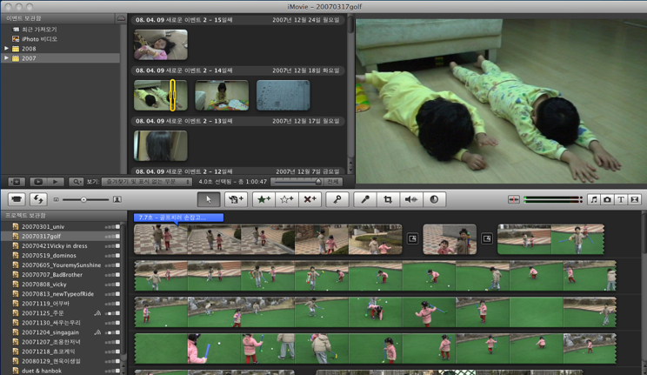Open the voiceover microphone tool

click(x=365, y=199)
